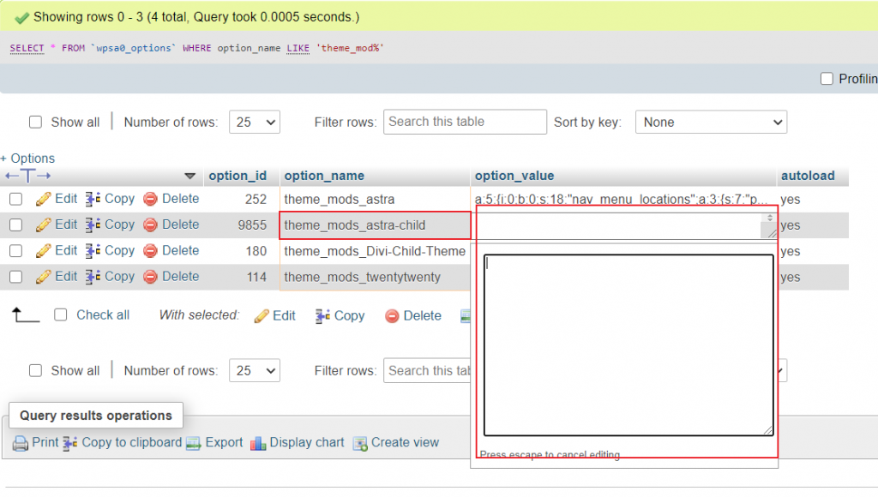Click the With selected Delete link text
878x497 pixels.
[x=422, y=315]
